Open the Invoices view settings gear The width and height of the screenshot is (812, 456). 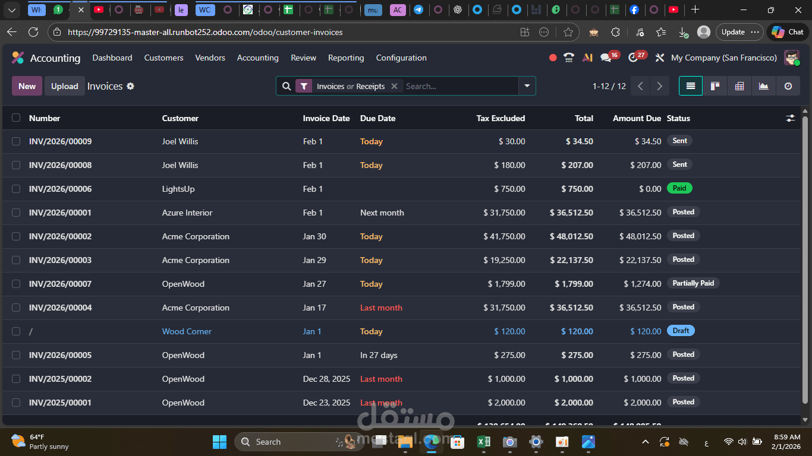click(130, 86)
